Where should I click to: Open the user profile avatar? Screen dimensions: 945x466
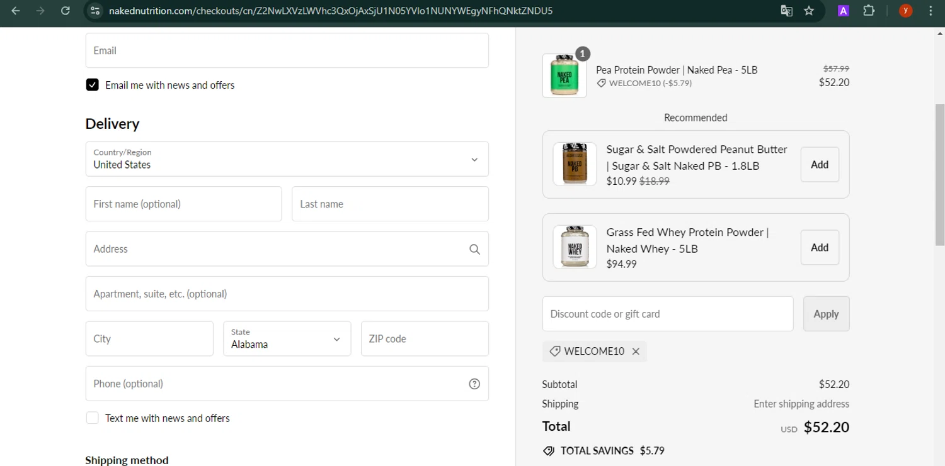[905, 11]
